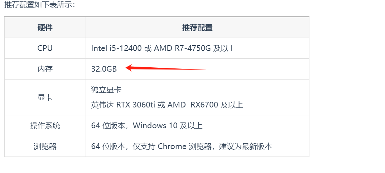Click the 独立显卡 text
This screenshot has height=173, width=385.
coord(106,90)
